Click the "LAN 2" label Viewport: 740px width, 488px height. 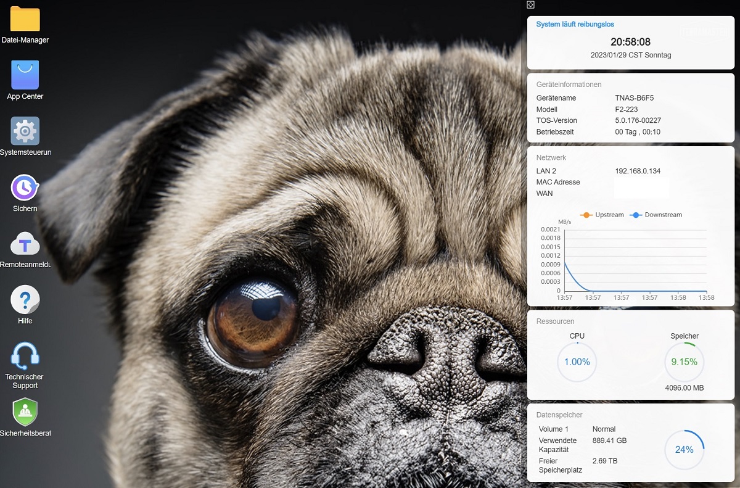tap(546, 171)
